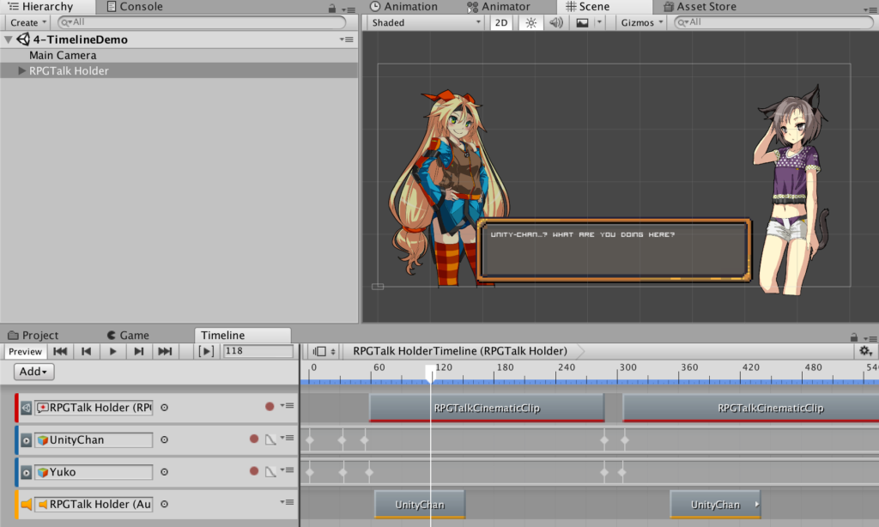Step forward to the next frame
This screenshot has width=879, height=527.
[x=138, y=352]
